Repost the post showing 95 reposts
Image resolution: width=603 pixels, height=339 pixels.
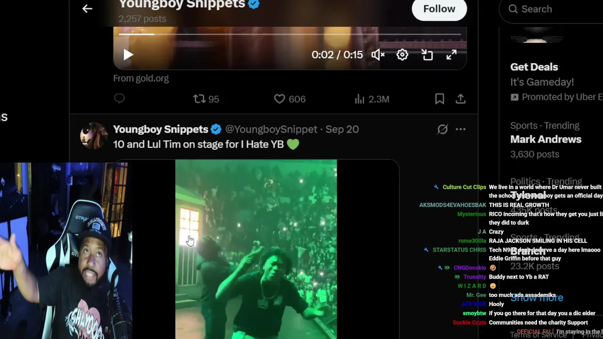pyautogui.click(x=206, y=99)
